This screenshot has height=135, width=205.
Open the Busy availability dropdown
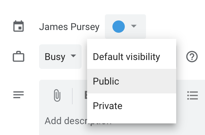(60, 57)
